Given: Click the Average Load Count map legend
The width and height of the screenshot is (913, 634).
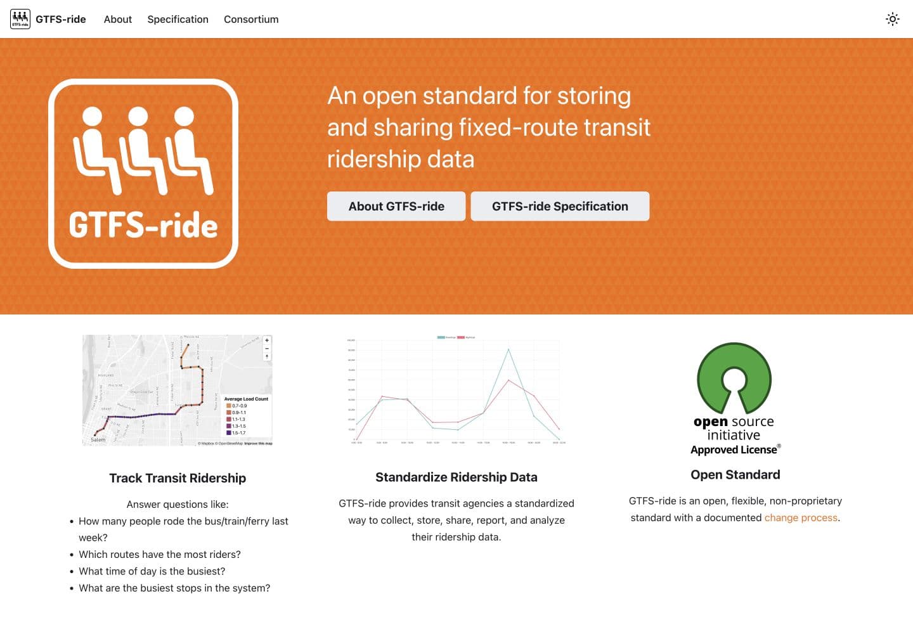Looking at the screenshot, I should point(247,416).
